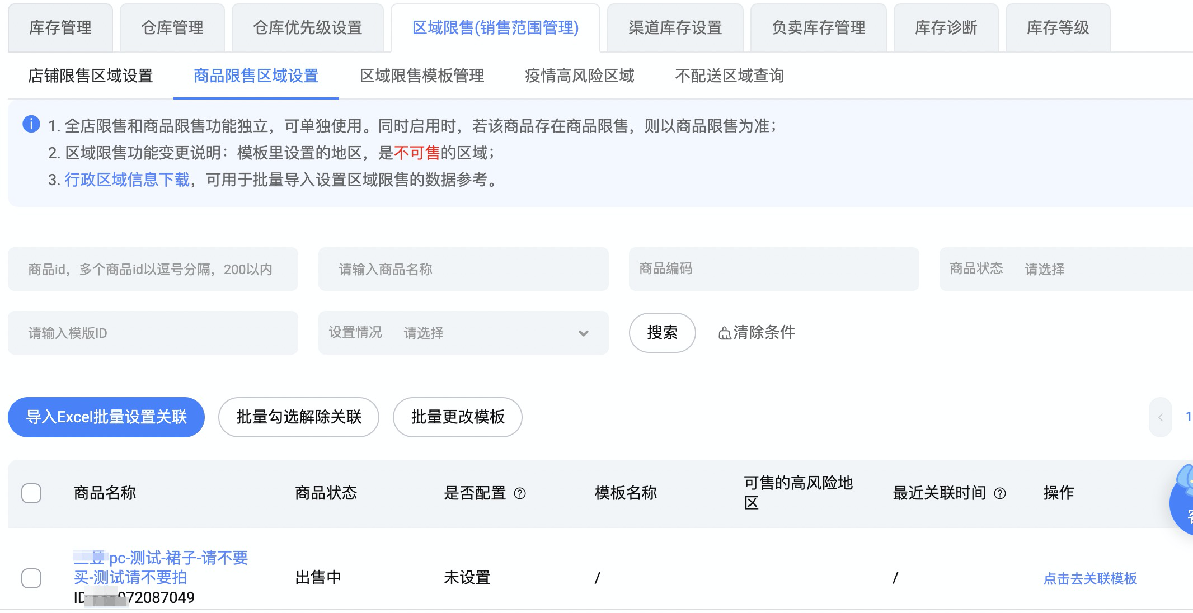Screen dimensions: 1193x613
Task: Toggle the select-all checkbox in the table header
Action: (31, 493)
